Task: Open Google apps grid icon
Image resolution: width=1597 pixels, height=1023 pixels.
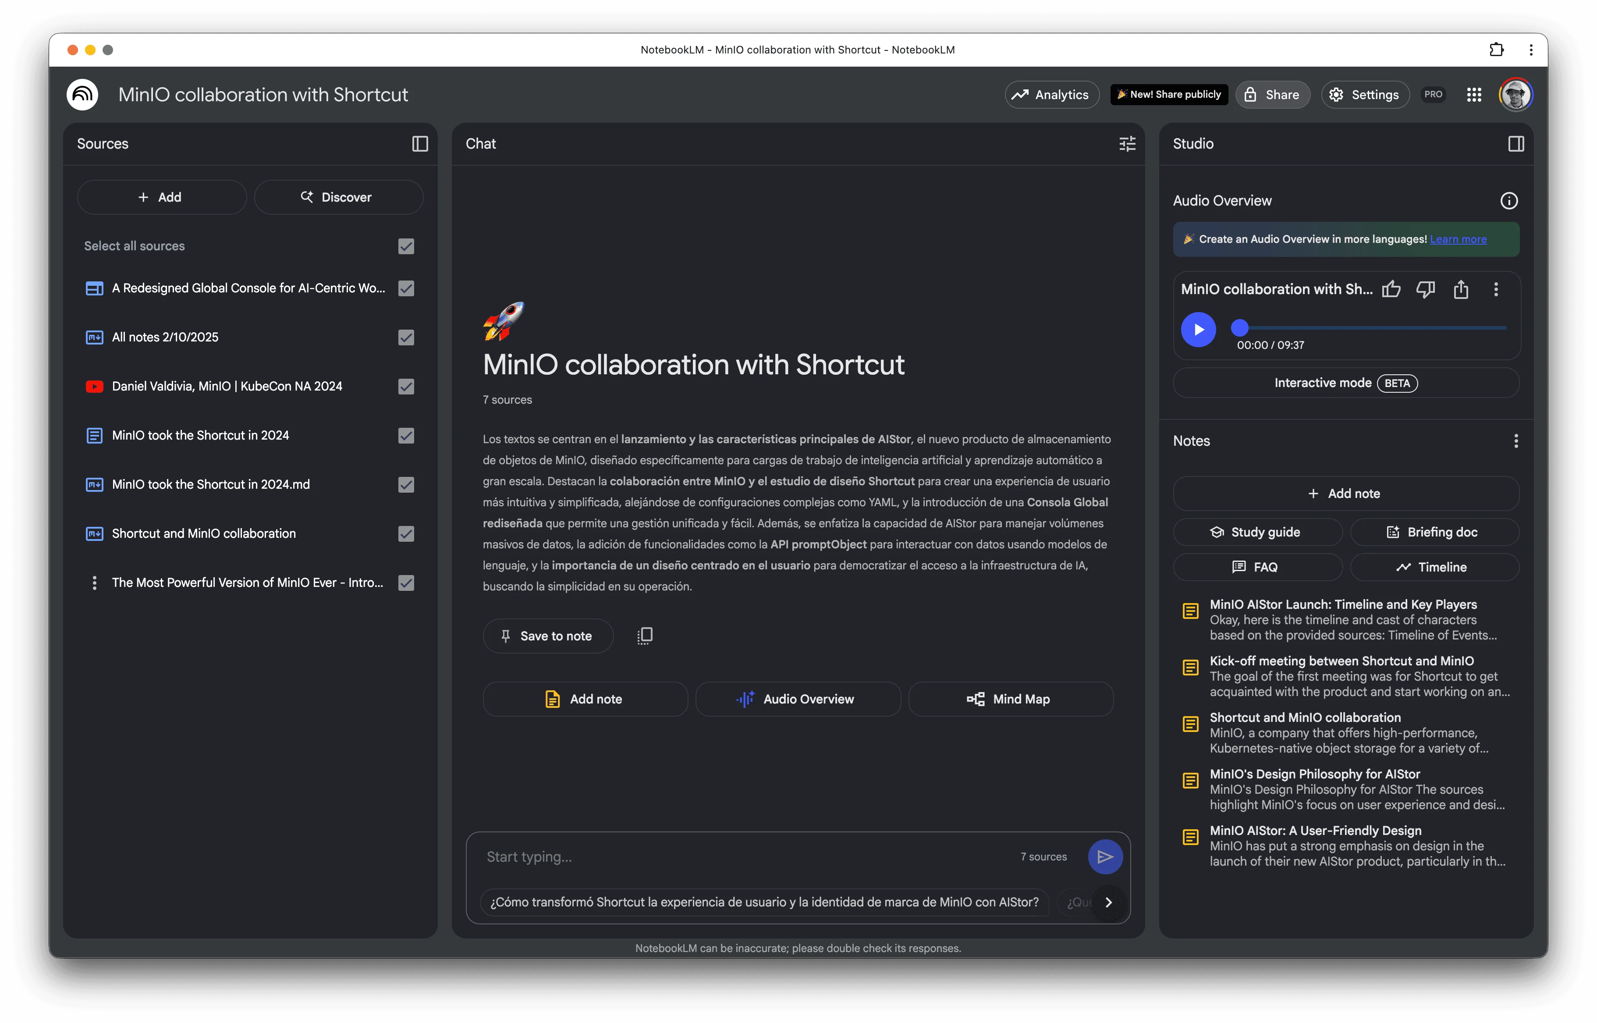Action: 1473,94
